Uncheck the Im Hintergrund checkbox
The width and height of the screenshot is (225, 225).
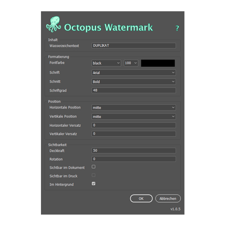[x=94, y=184]
